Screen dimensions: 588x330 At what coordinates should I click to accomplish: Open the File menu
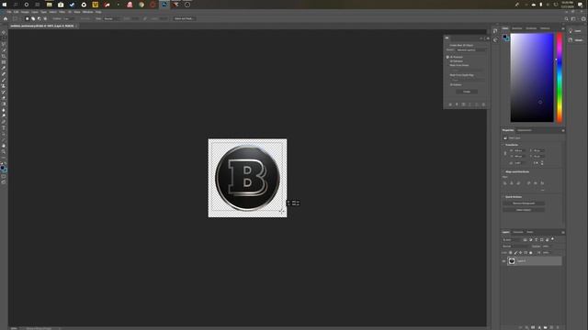click(x=9, y=12)
